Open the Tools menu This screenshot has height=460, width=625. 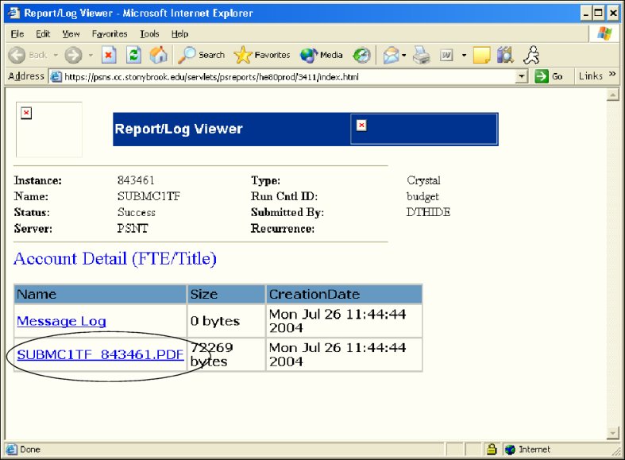(x=149, y=34)
